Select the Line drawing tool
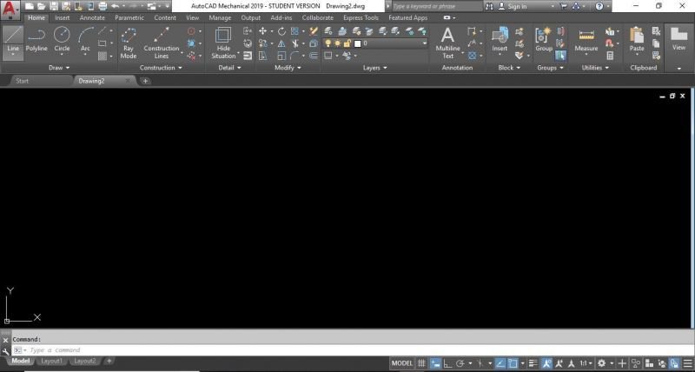 click(x=12, y=39)
